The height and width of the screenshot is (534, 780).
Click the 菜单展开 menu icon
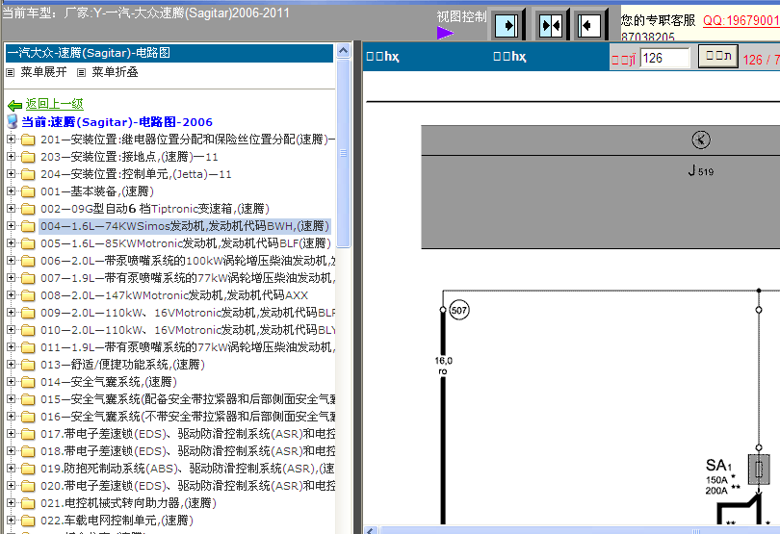click(x=10, y=72)
